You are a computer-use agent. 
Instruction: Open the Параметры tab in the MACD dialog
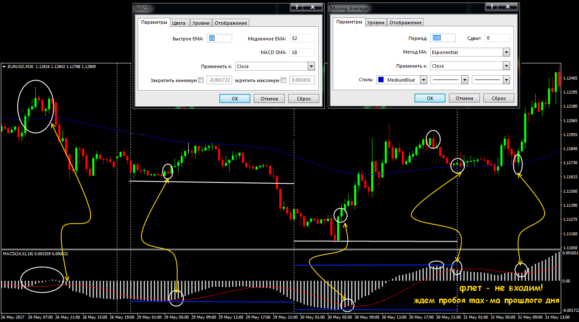click(153, 23)
